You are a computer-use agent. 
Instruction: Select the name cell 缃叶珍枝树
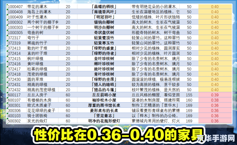[104, 64]
